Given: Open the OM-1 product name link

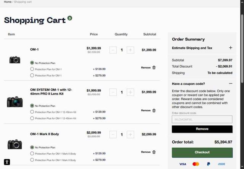Looking at the screenshot, I should [34, 49].
